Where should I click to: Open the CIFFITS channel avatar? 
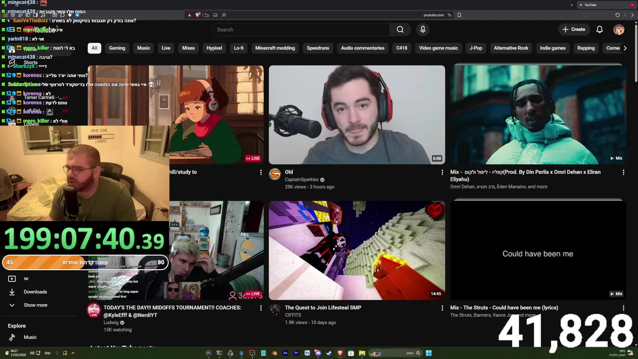[x=275, y=310]
